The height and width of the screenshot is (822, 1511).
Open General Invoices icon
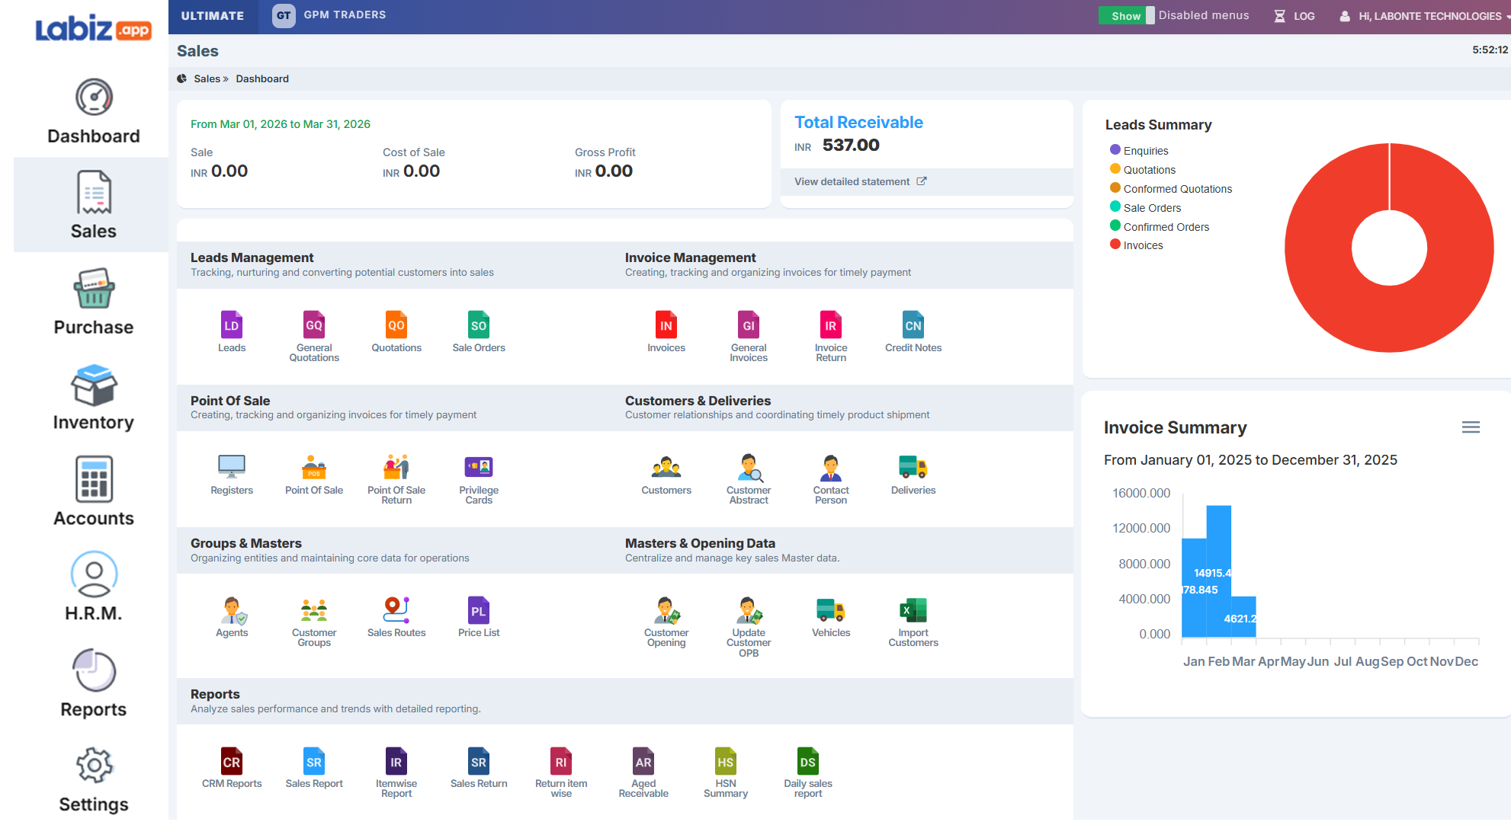749,325
